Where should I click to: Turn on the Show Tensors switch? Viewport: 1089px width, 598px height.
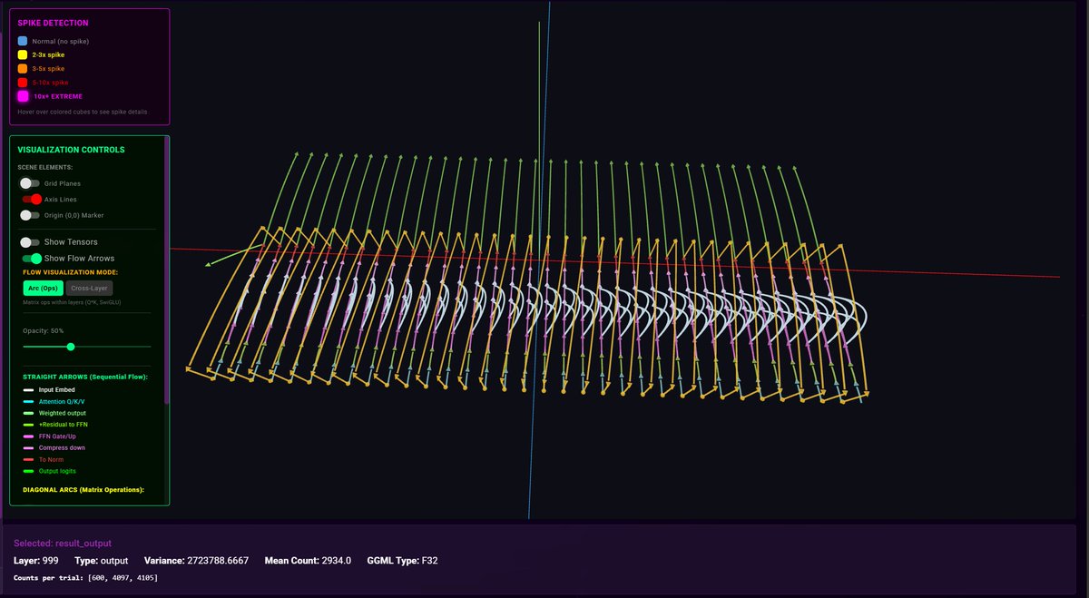[28, 242]
